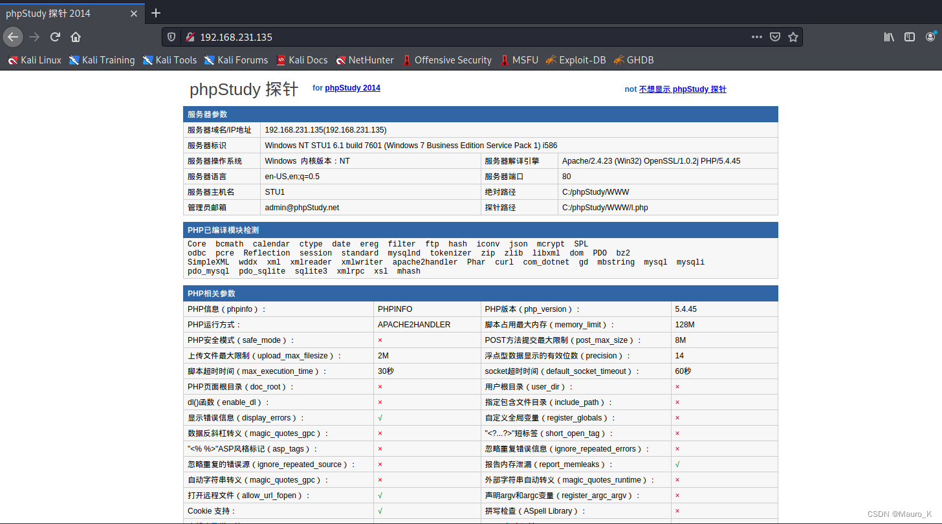942x524 pixels.
Task: Open the PHPINFO link
Action: pos(395,309)
